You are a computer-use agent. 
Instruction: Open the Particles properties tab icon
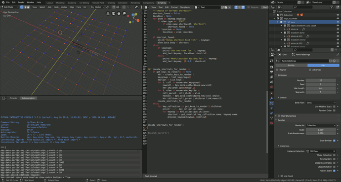tap(271, 103)
